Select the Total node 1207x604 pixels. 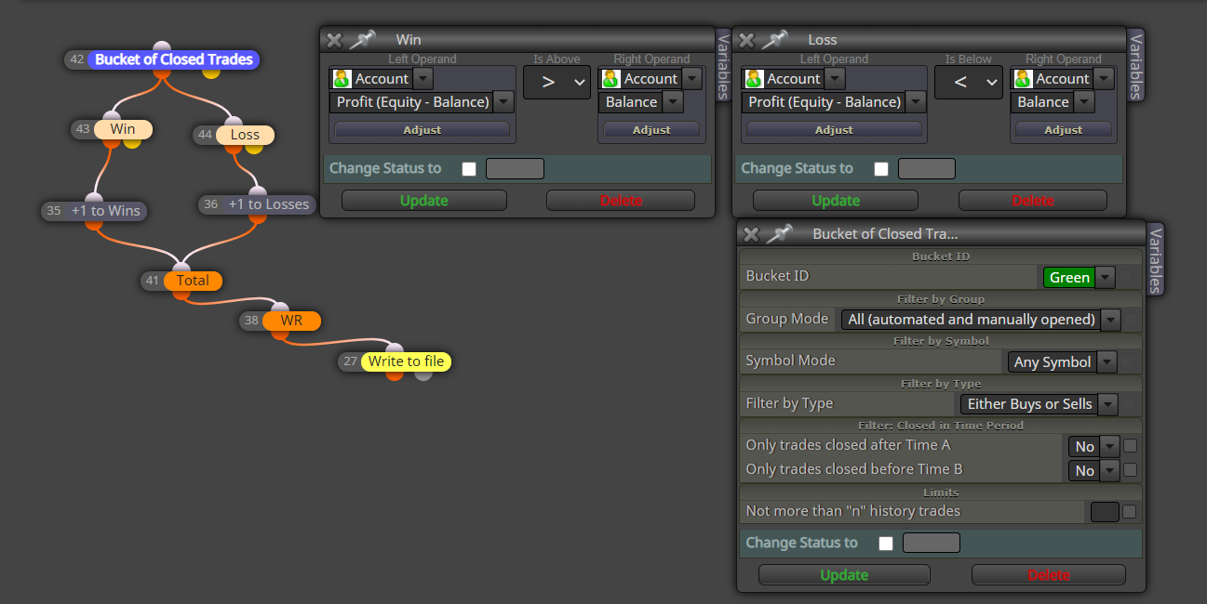193,281
